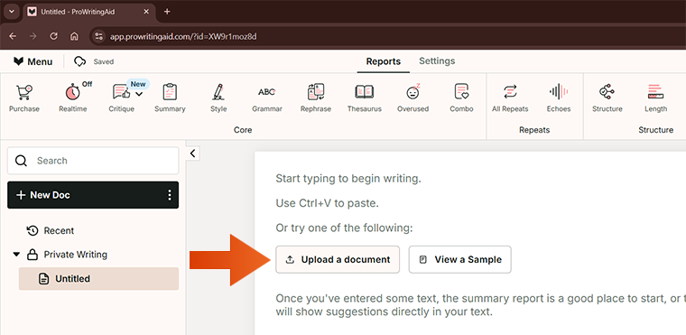Click 'Start typing to begin writing.' text
Image resolution: width=686 pixels, height=335 pixels.
pos(348,179)
